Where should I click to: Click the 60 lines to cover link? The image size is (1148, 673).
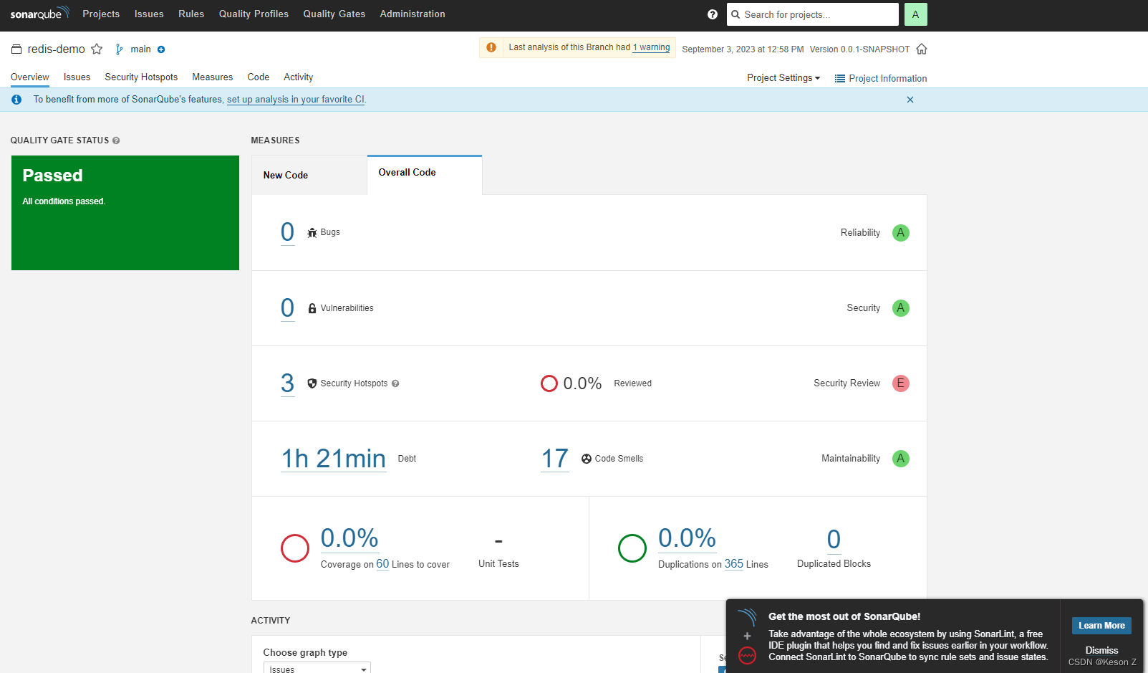[382, 564]
